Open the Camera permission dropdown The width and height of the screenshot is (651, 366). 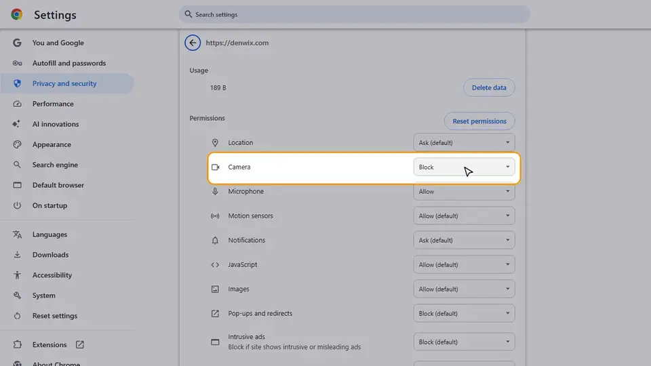tap(464, 167)
